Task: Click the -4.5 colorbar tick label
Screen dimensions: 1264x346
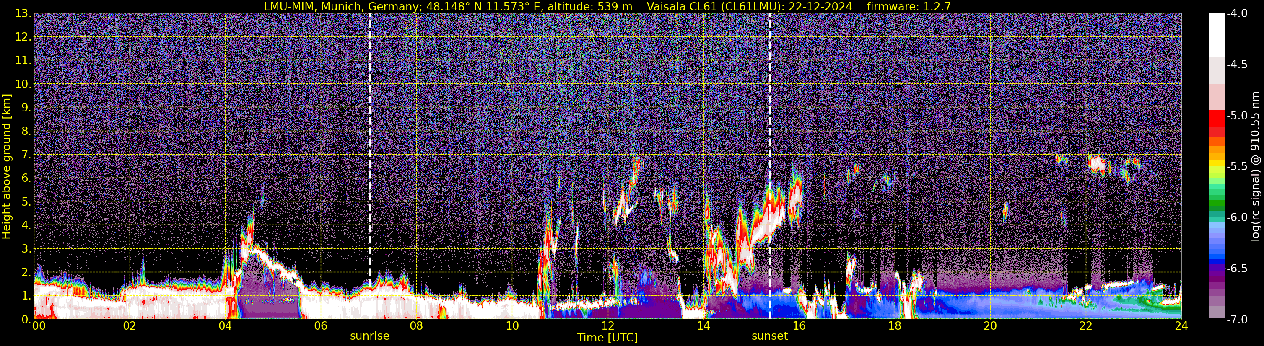Action: [1236, 65]
